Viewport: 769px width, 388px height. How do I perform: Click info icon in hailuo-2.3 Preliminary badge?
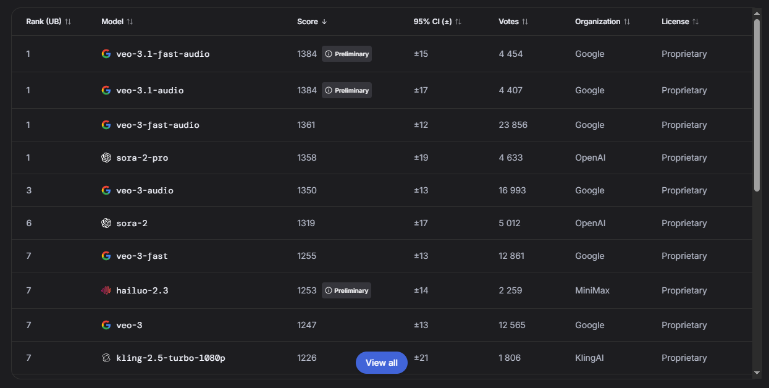click(x=329, y=290)
